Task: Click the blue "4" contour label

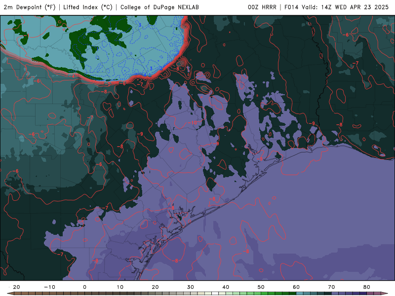Action: pos(145,75)
